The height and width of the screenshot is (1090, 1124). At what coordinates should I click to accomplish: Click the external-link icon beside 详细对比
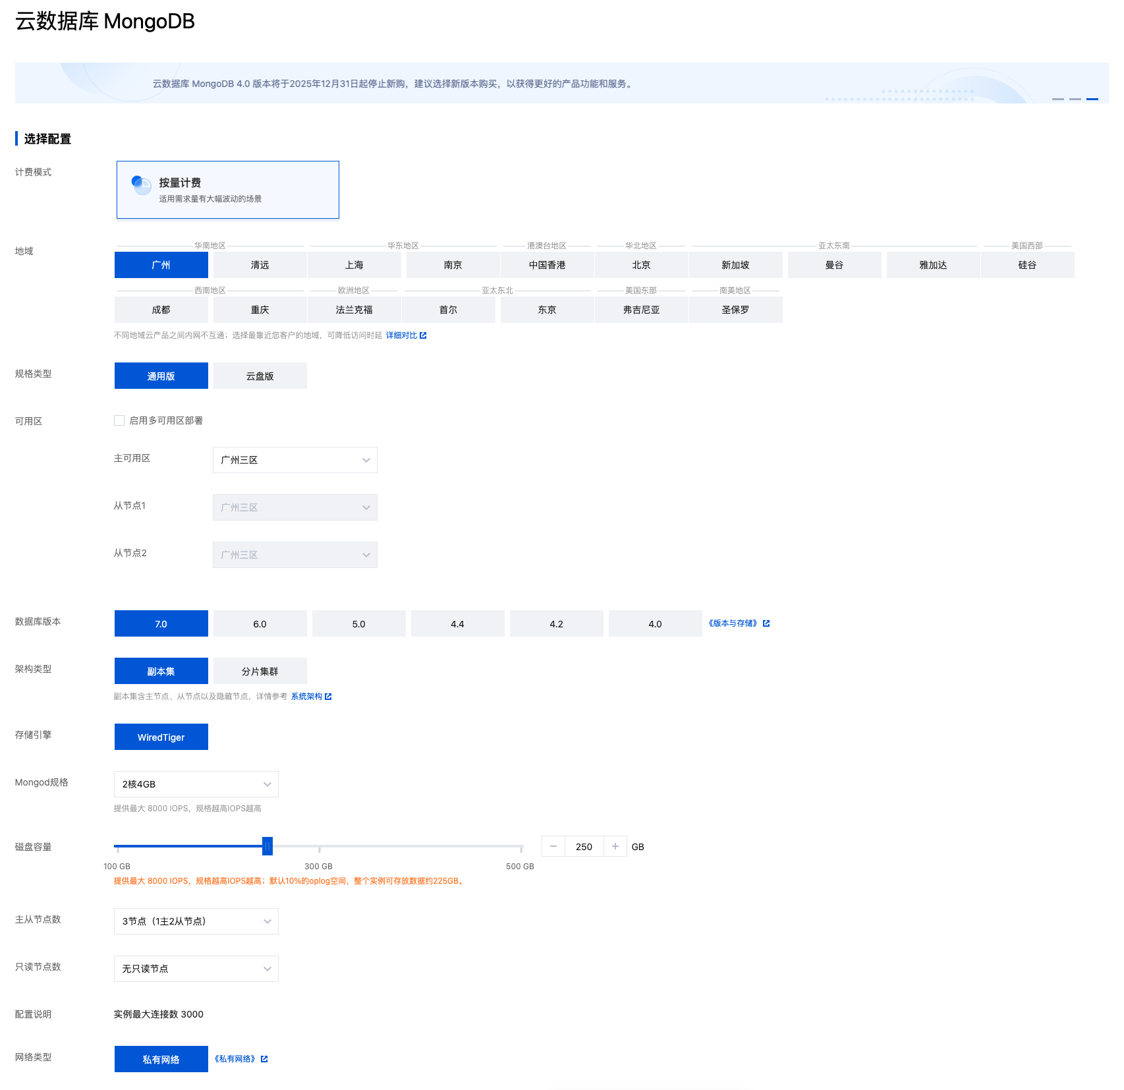tap(423, 335)
